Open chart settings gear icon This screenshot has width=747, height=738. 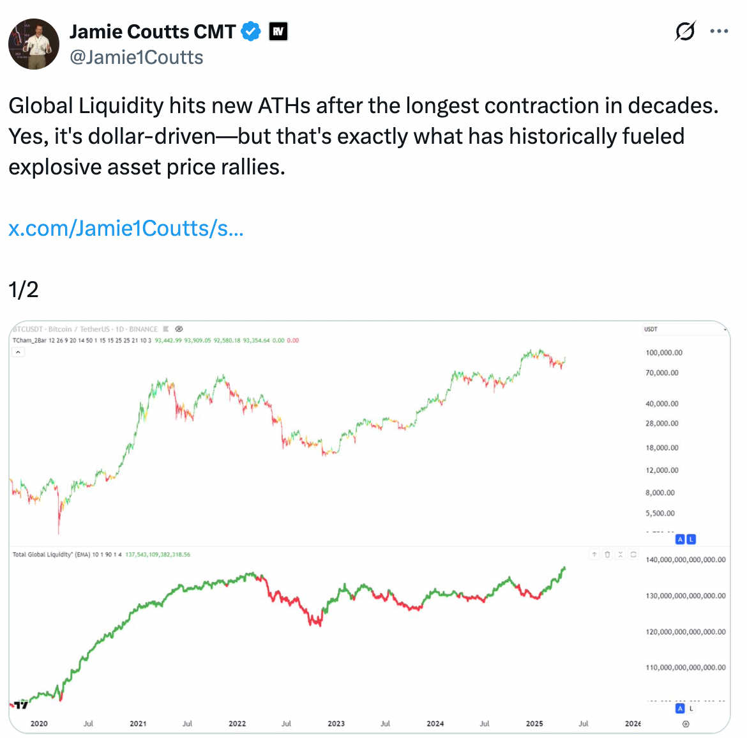686,724
